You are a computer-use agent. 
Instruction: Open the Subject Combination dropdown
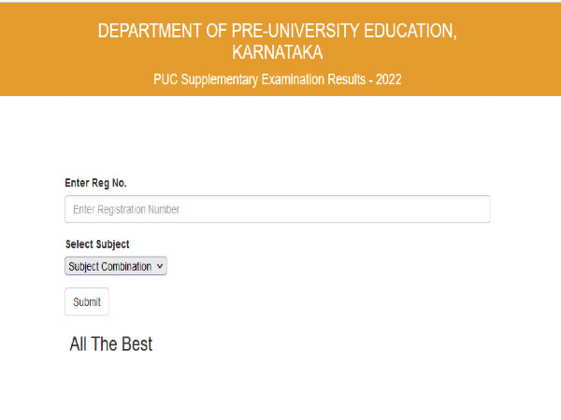[115, 267]
